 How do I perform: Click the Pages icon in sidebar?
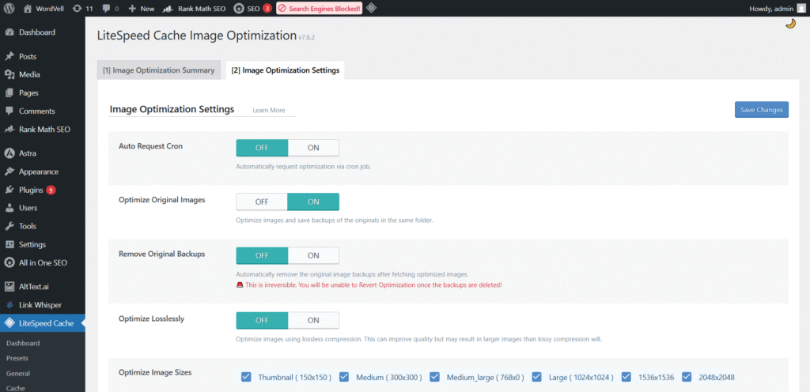pos(9,92)
